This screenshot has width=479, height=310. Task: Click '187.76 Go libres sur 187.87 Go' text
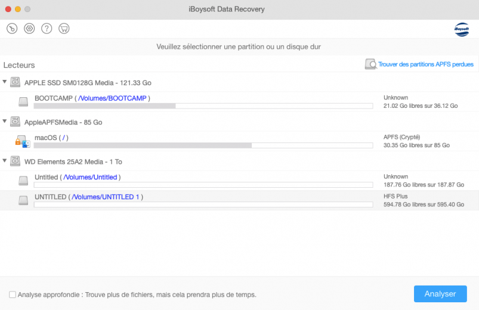click(x=424, y=185)
